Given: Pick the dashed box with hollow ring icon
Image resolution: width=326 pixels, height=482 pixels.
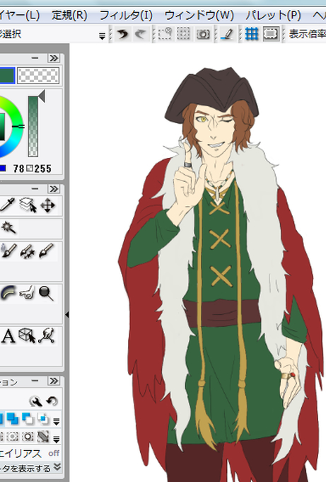Looking at the screenshot, I should click(x=28, y=437).
